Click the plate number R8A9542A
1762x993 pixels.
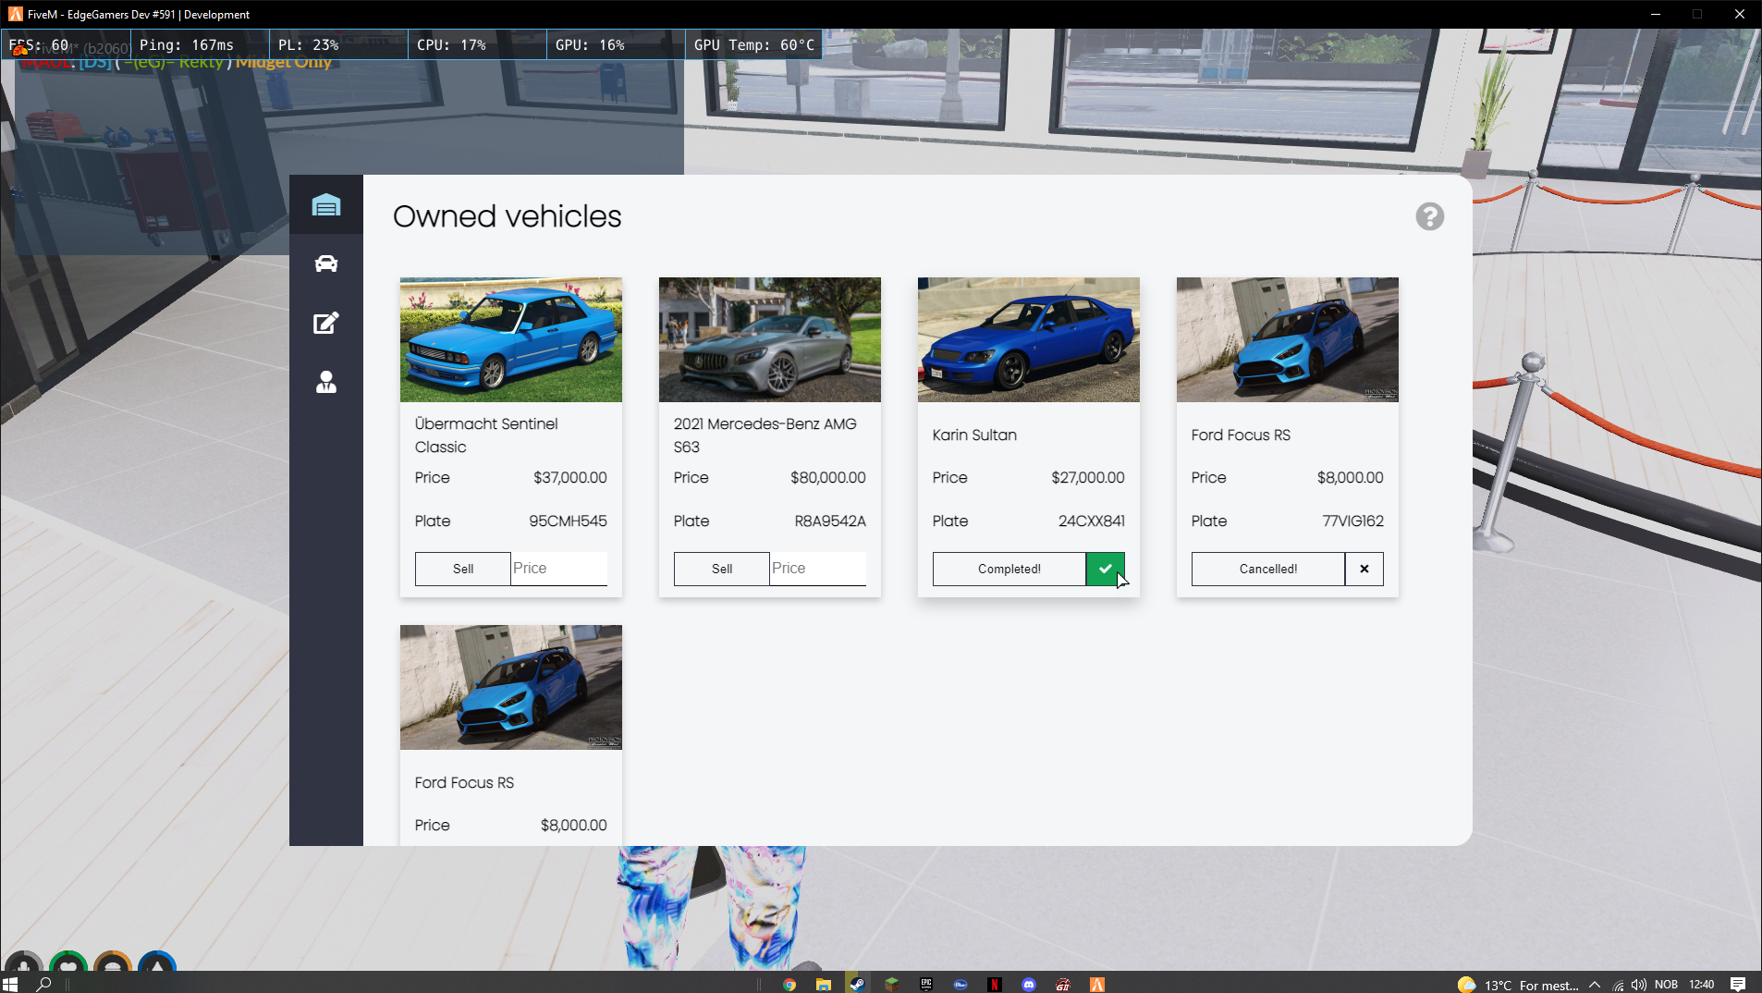pos(830,521)
